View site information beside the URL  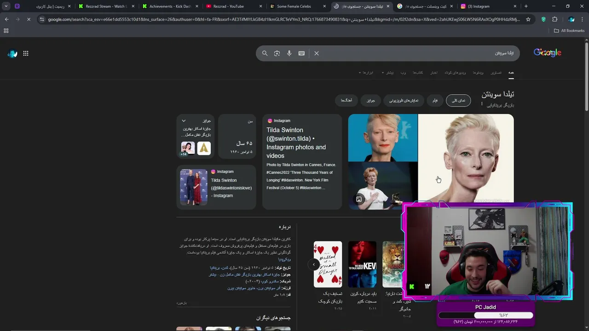(x=42, y=19)
